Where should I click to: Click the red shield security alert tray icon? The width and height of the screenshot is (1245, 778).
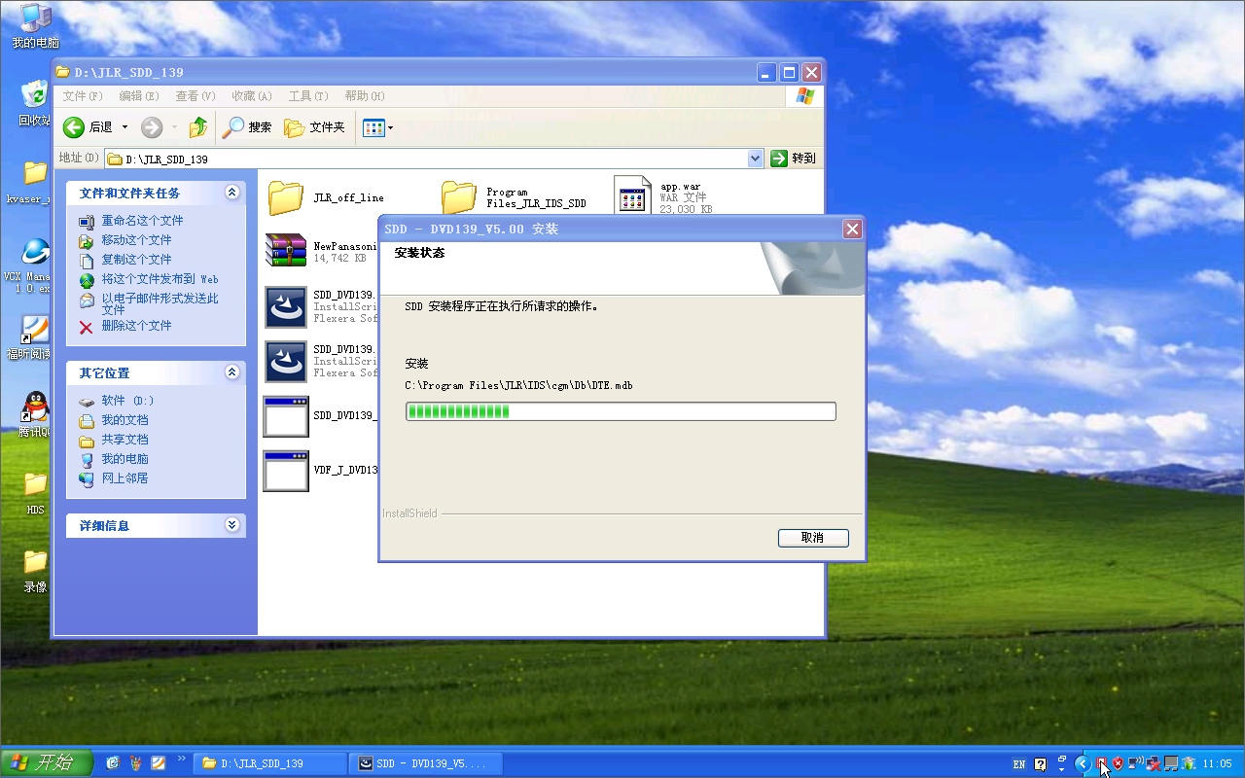coord(1118,763)
